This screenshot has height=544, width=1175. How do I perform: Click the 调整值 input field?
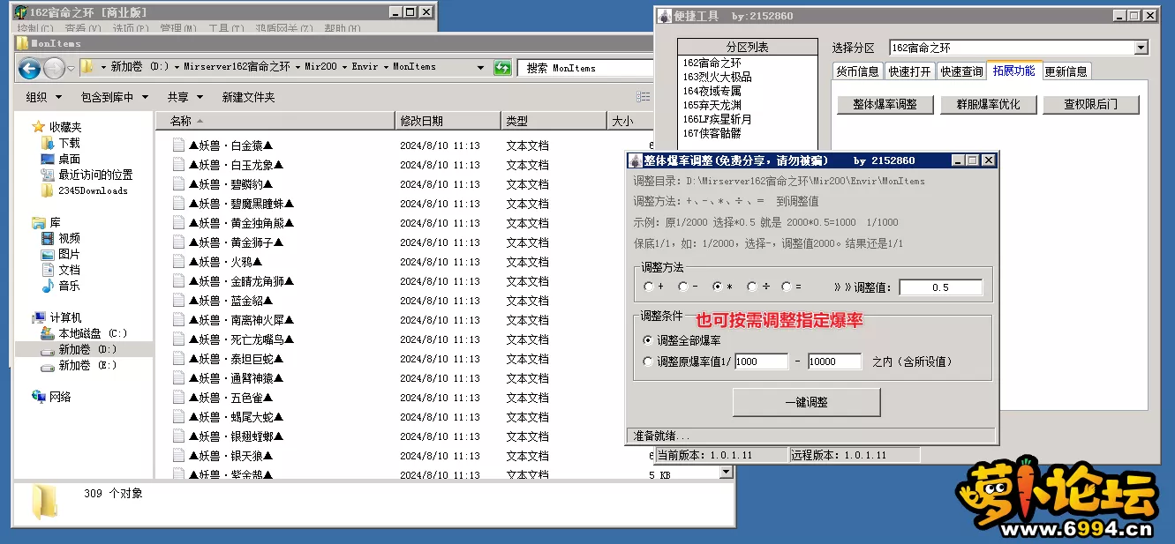(x=941, y=287)
